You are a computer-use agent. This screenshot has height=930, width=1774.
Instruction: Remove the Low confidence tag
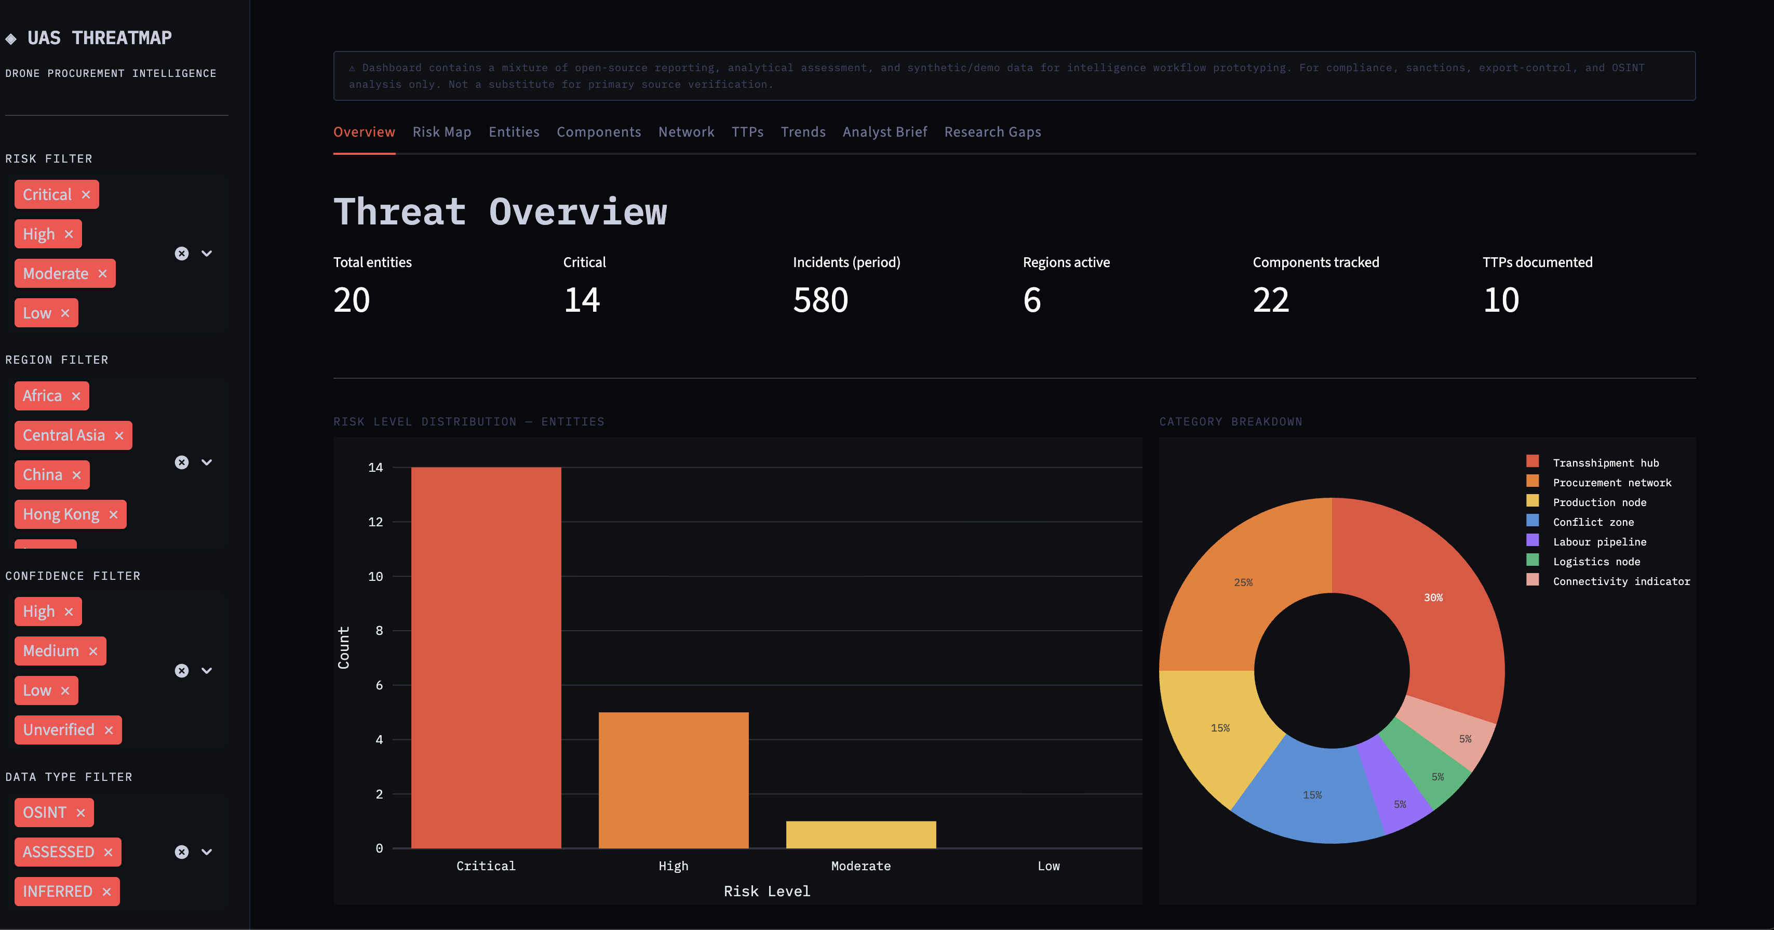point(65,691)
